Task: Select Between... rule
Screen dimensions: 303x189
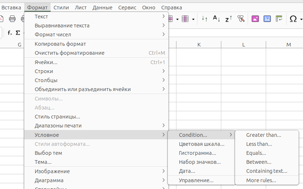Action: pyautogui.click(x=267, y=162)
